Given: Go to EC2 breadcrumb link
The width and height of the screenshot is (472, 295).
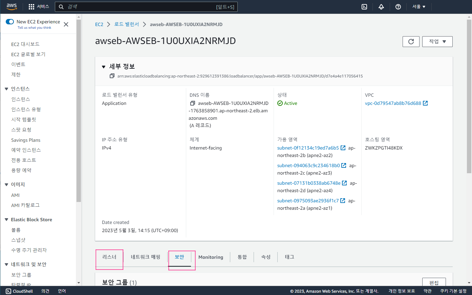Looking at the screenshot, I should tap(99, 24).
